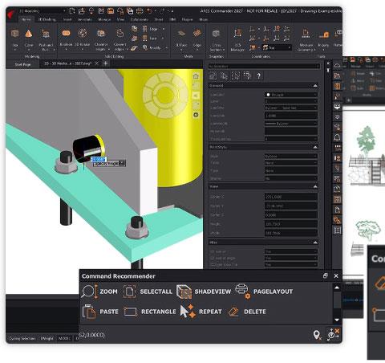Choose the 3D Rotate tool

click(x=83, y=39)
